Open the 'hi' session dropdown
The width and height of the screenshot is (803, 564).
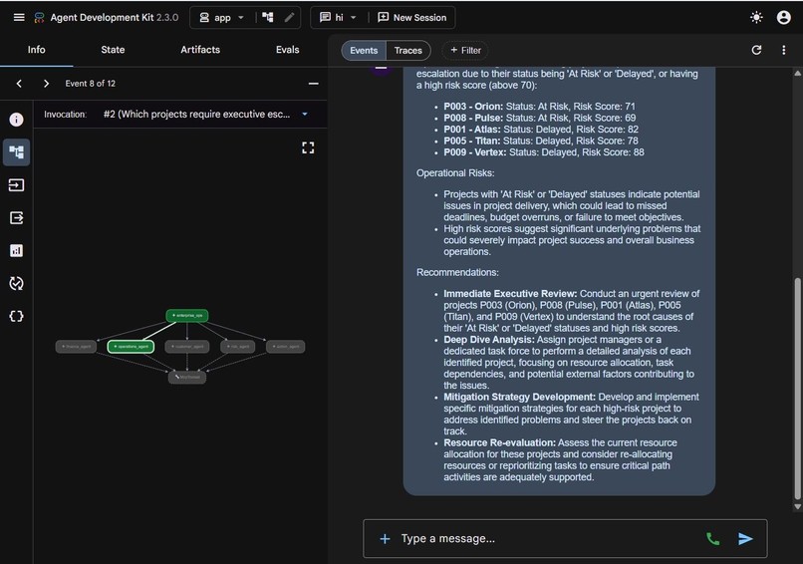pyautogui.click(x=338, y=17)
